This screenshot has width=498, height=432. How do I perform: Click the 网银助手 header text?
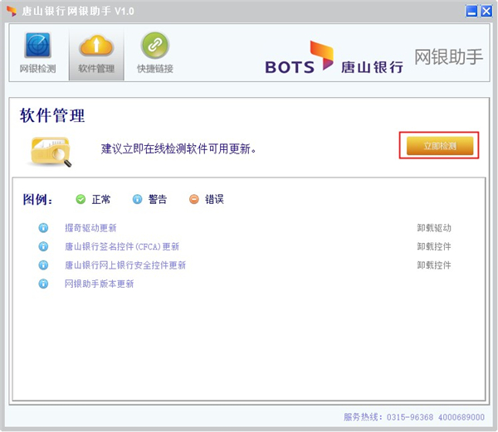coord(448,56)
